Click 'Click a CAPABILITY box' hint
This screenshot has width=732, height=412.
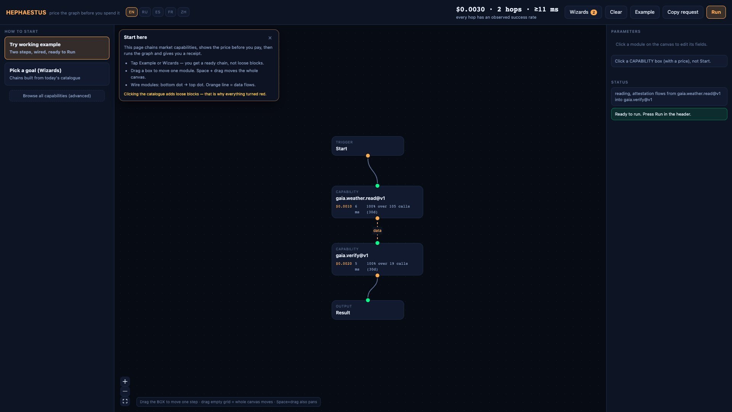pos(669,61)
